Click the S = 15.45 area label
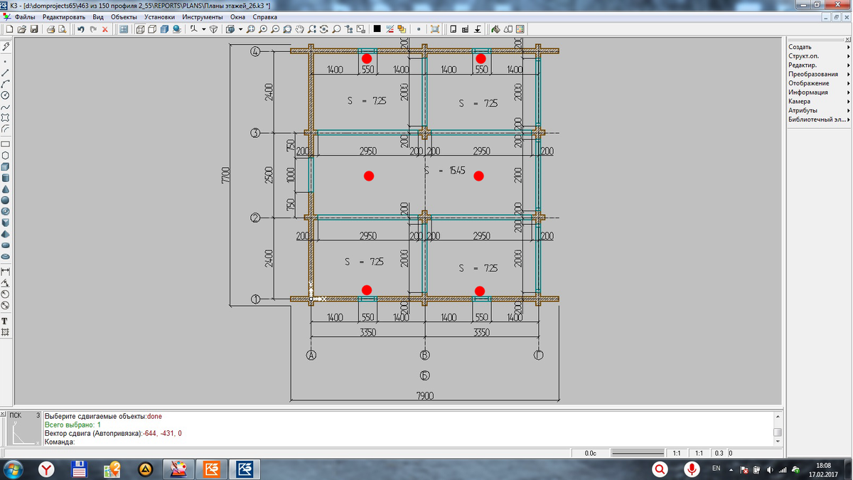 point(444,171)
